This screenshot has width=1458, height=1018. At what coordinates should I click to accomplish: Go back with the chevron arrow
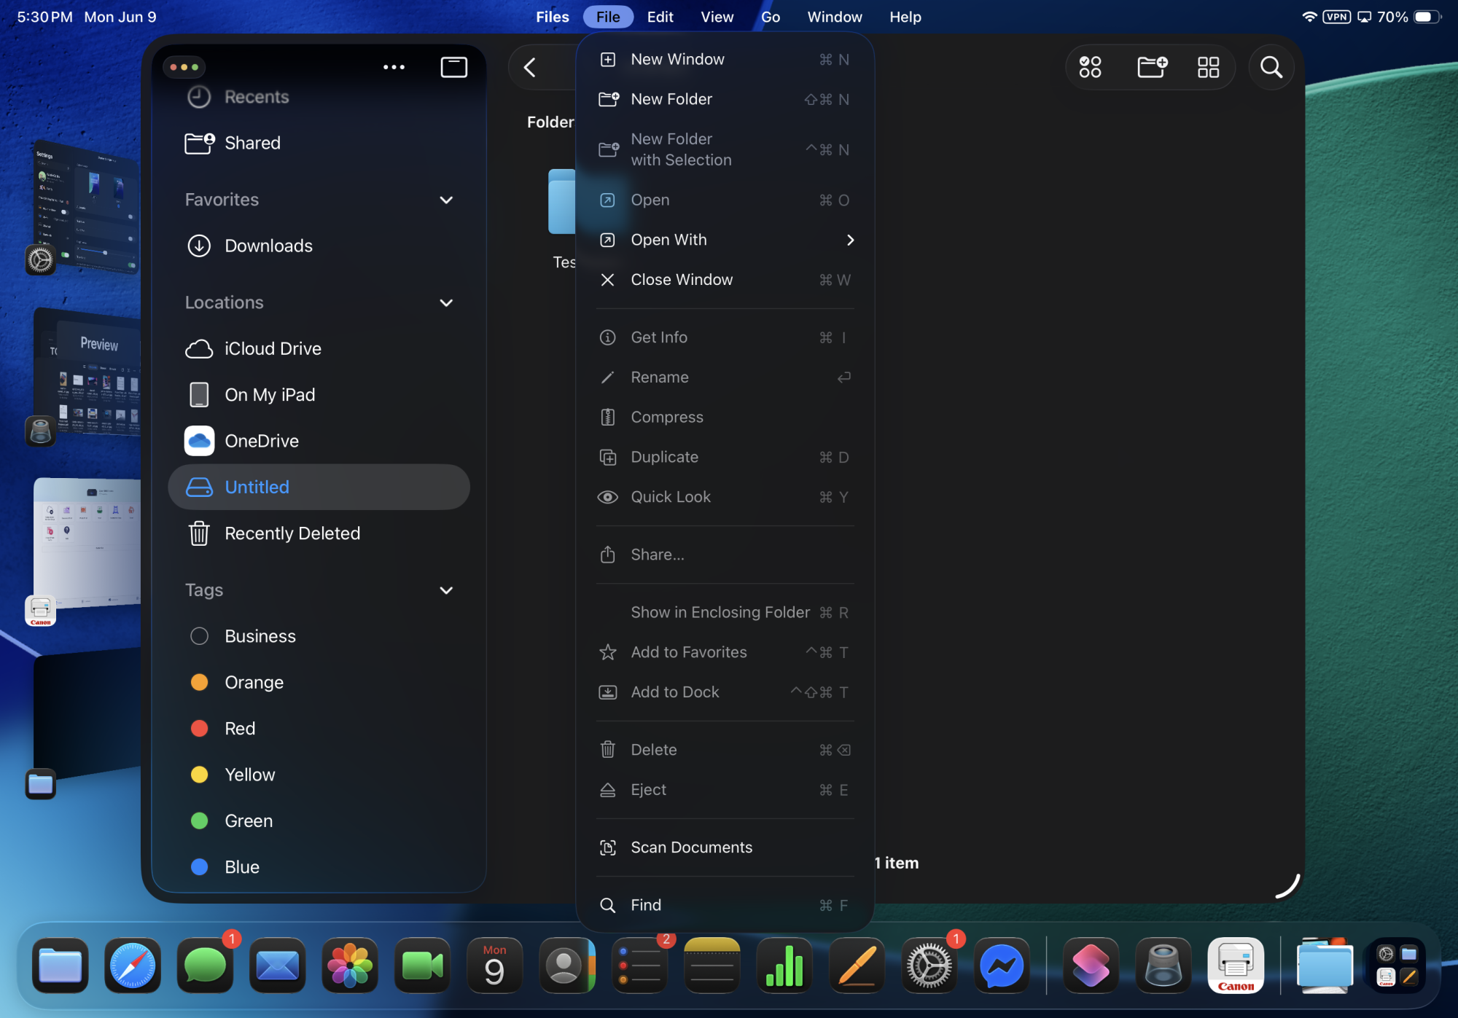(530, 67)
